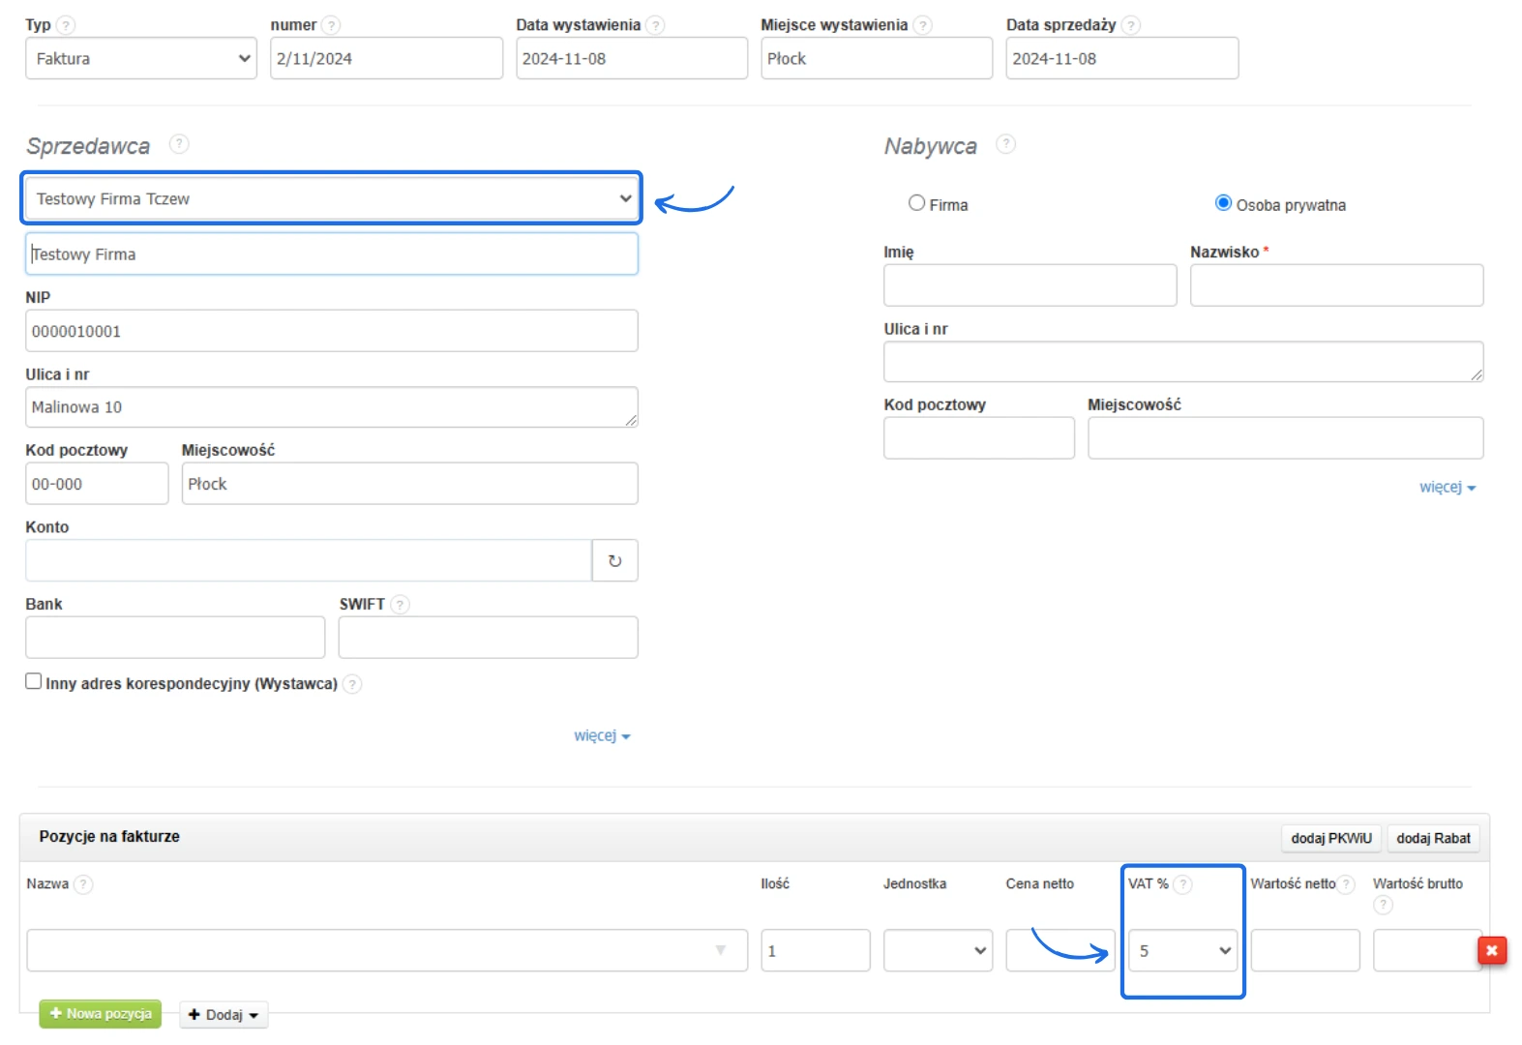Open help icon next to Sprzedawca heading
1522x1045 pixels.
(x=179, y=144)
